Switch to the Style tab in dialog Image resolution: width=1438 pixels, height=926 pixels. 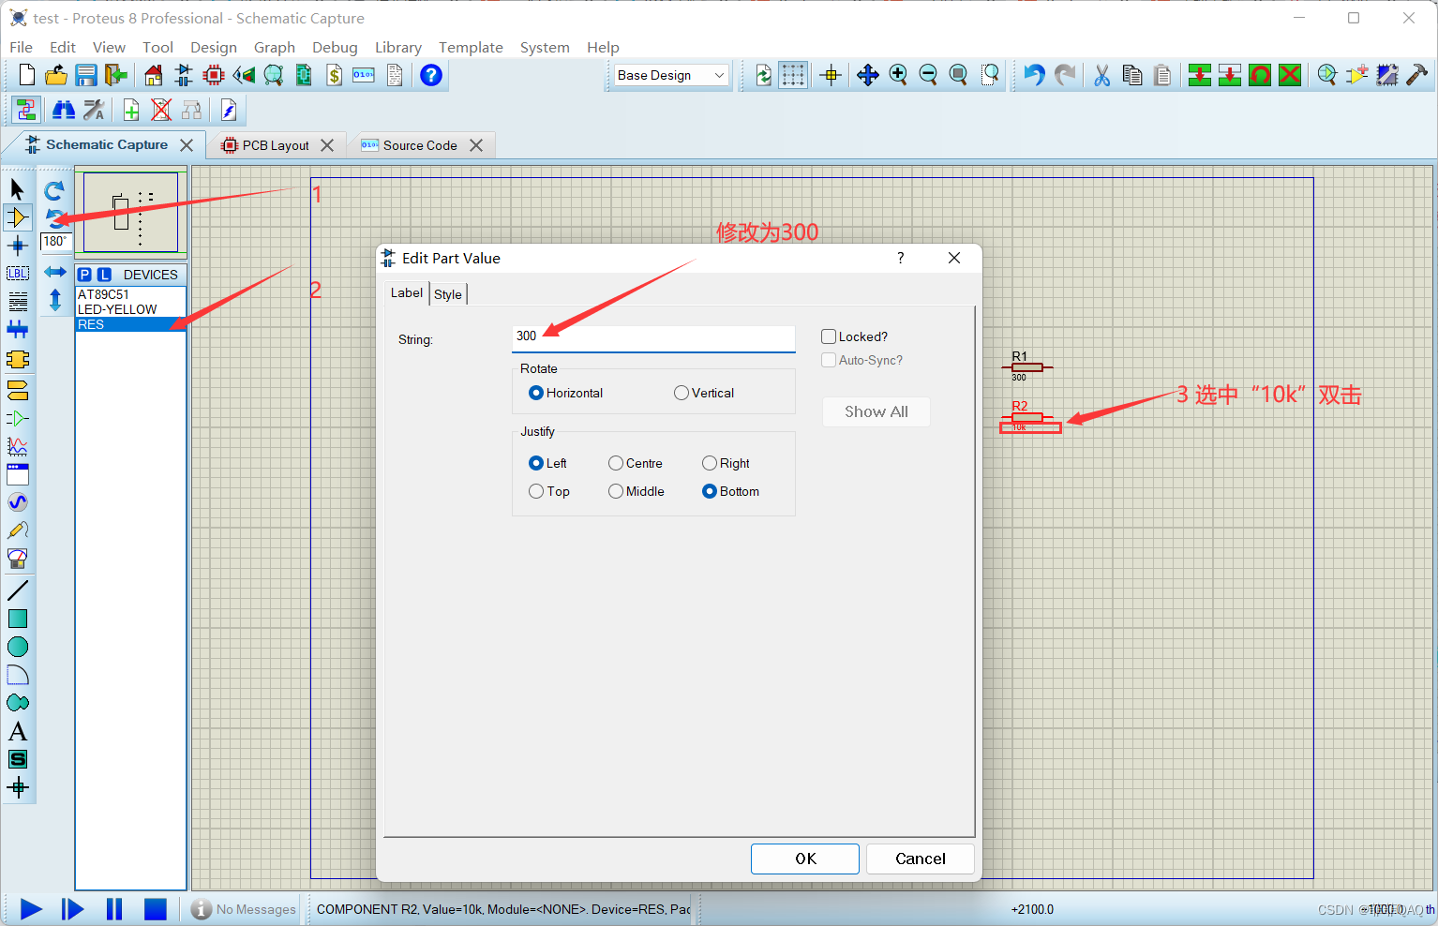(x=448, y=294)
